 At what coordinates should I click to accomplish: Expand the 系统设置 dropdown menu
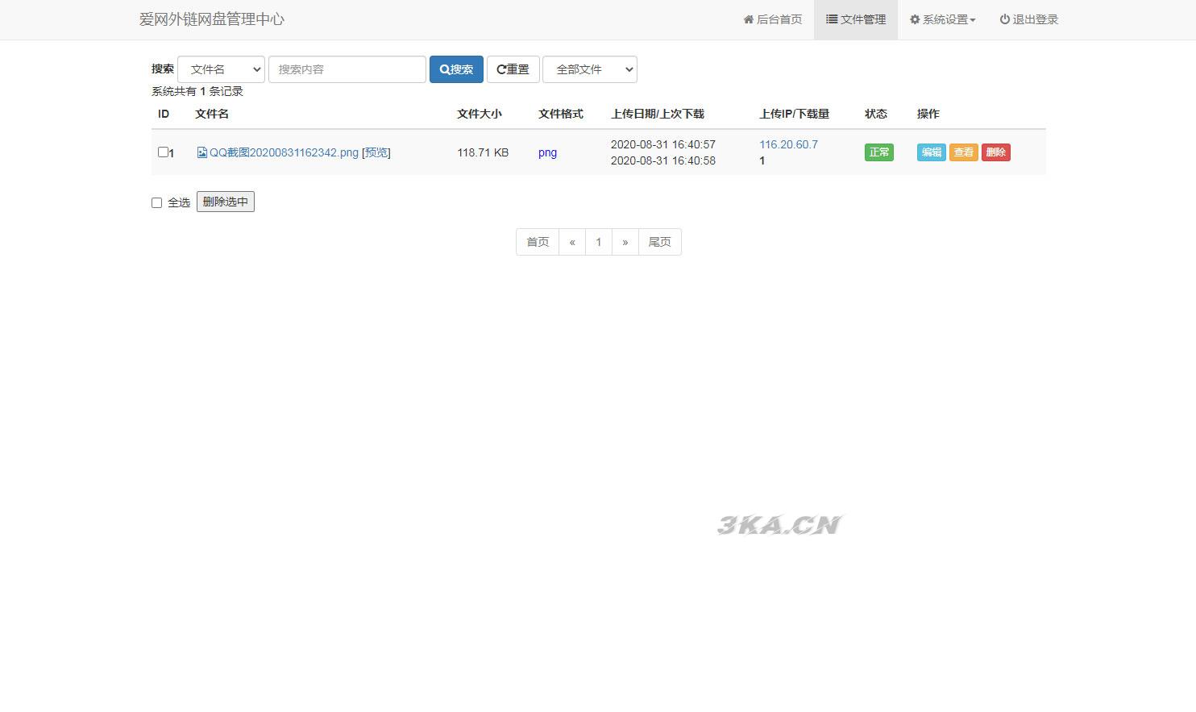click(x=943, y=19)
